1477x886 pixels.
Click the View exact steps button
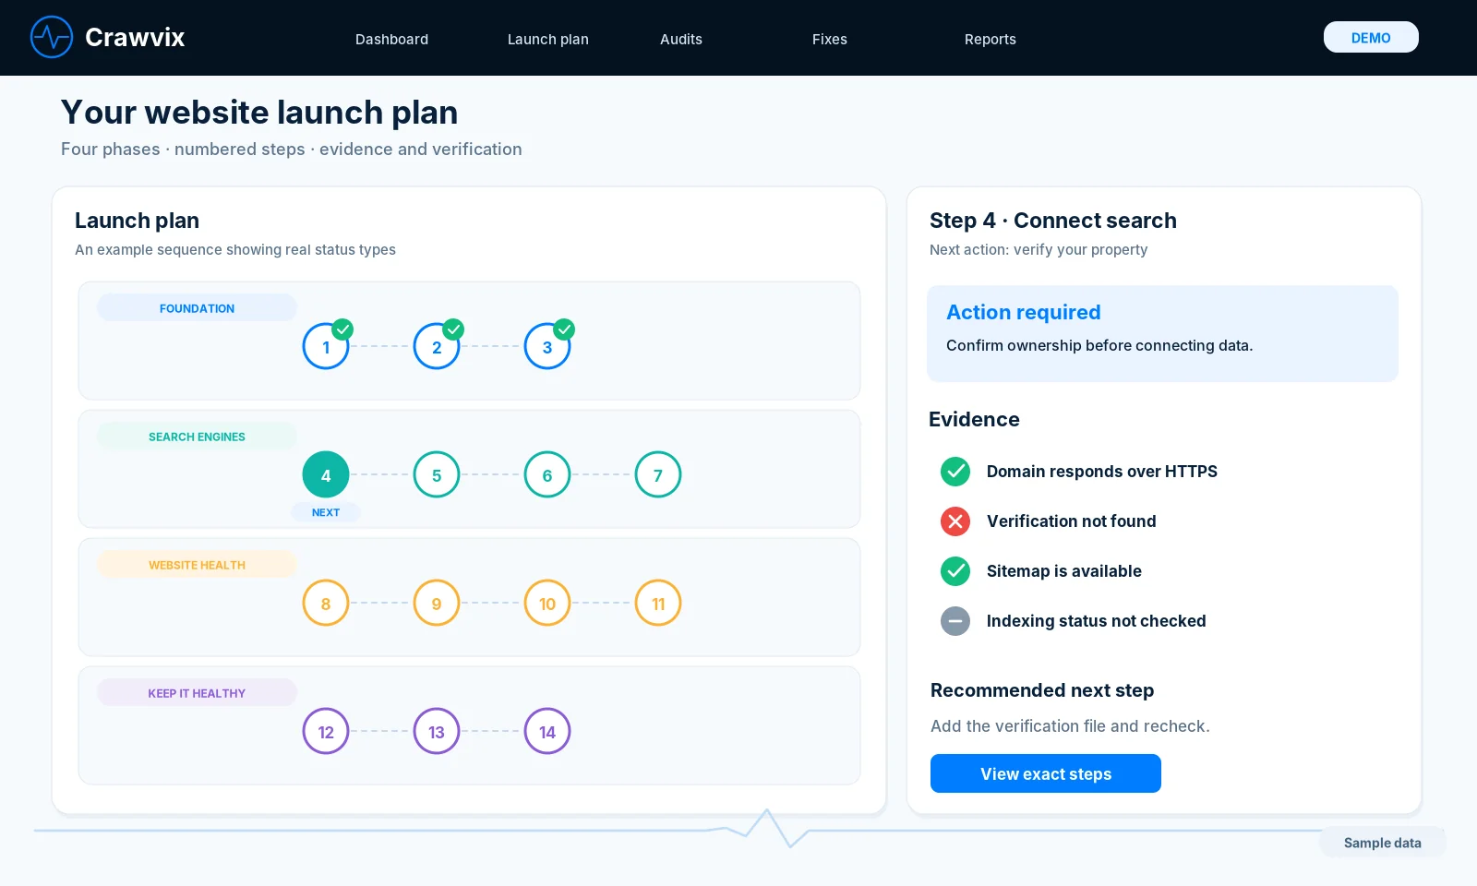(1046, 773)
